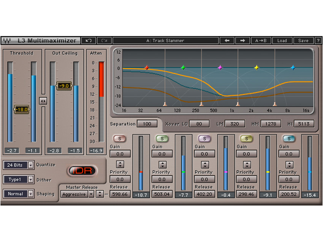
Task: Select the magenta mid band marker
Action: click(x=220, y=67)
